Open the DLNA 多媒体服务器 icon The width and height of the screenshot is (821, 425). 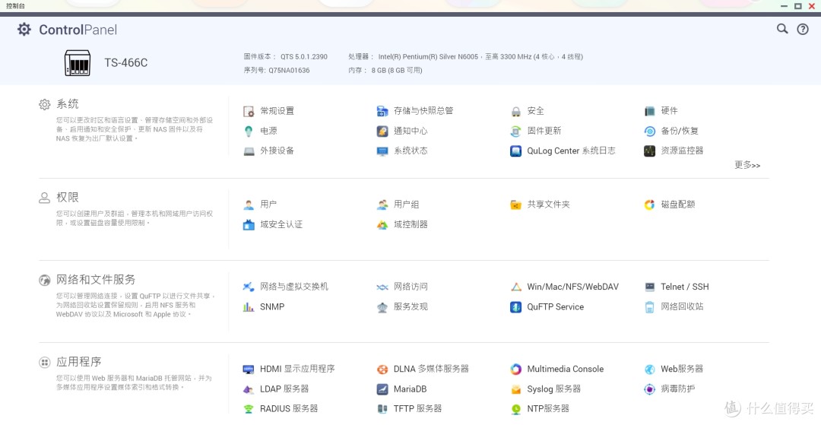pyautogui.click(x=382, y=369)
